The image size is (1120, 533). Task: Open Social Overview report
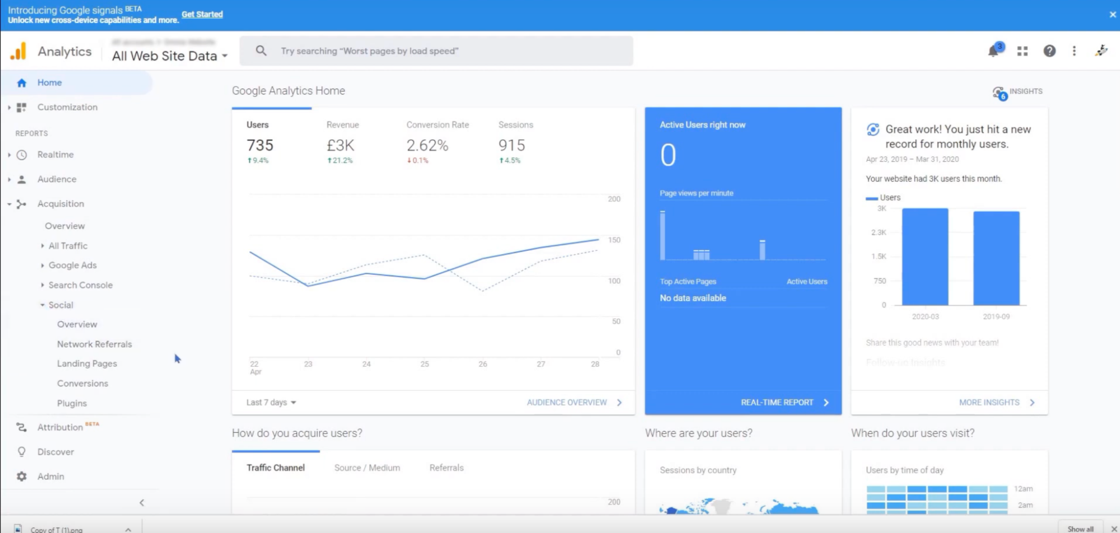77,325
